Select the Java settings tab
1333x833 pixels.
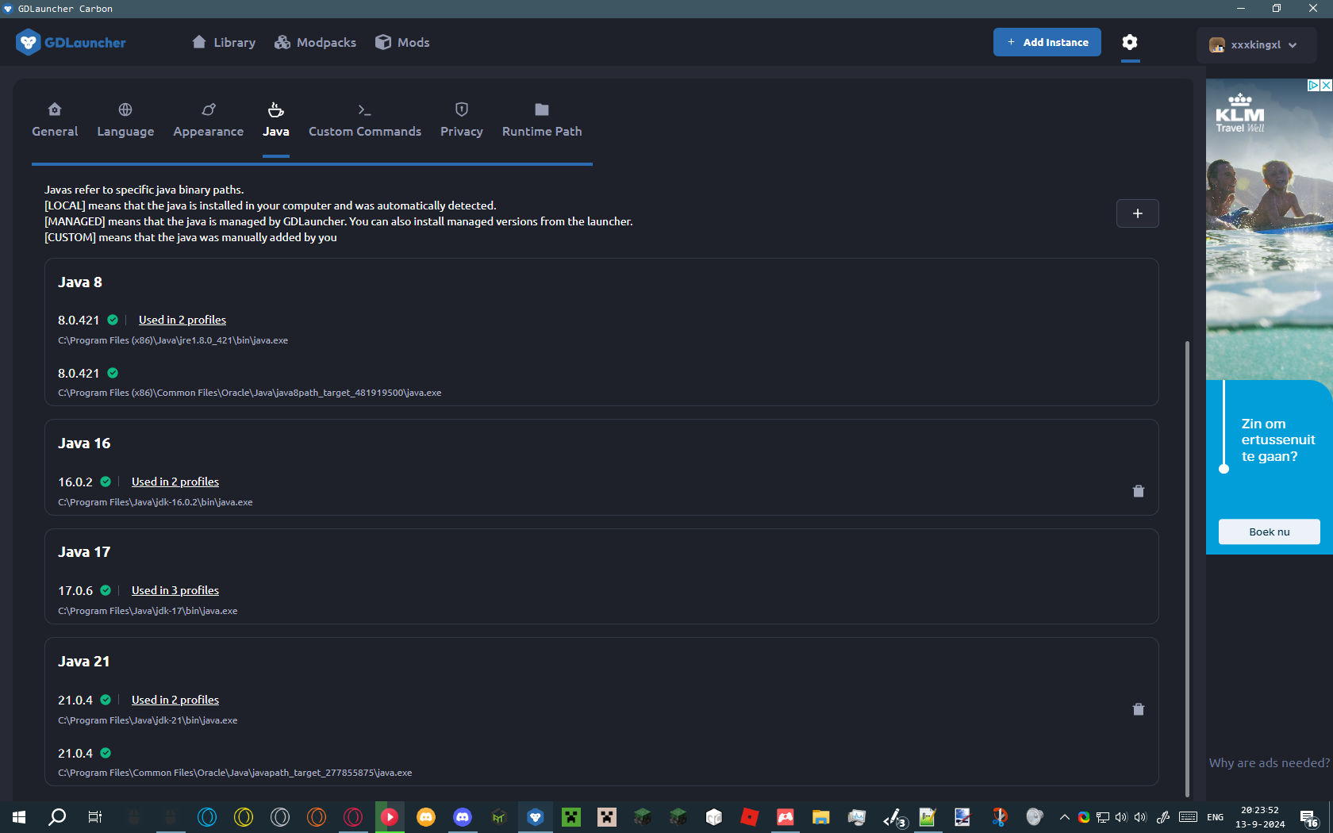(x=276, y=121)
